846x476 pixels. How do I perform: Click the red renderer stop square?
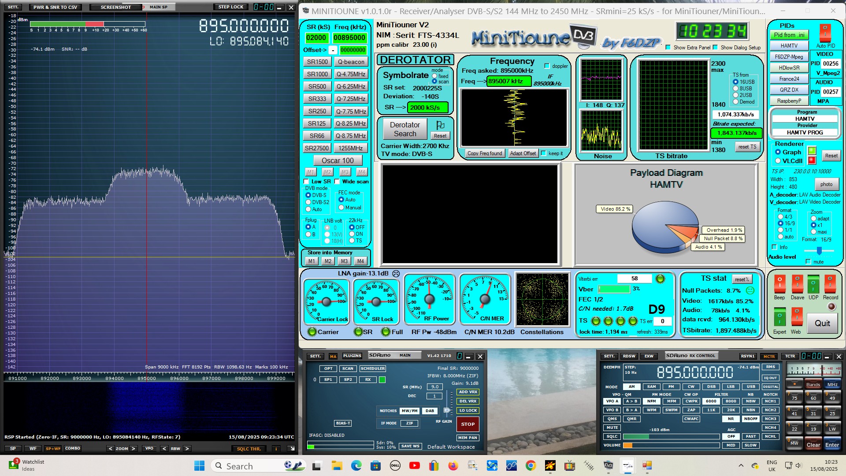click(812, 160)
